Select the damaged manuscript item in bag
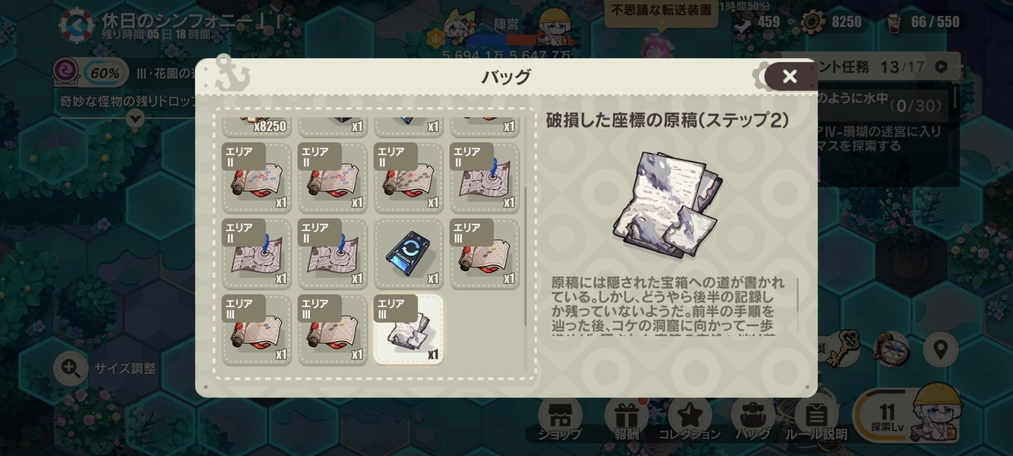Screen dimensions: 1013x456 click(x=409, y=328)
